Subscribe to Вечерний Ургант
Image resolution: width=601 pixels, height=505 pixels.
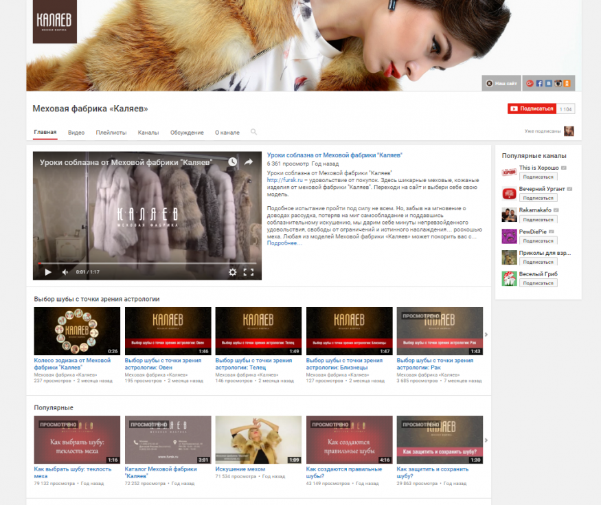click(538, 198)
